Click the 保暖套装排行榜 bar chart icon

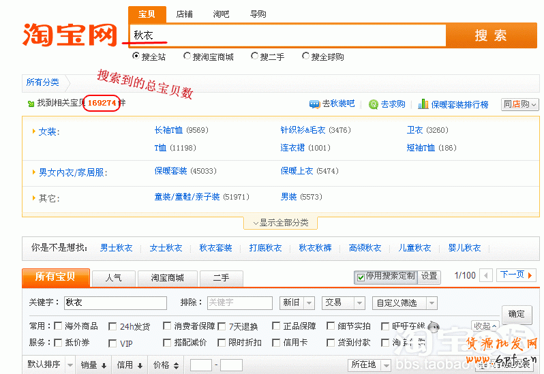click(423, 104)
